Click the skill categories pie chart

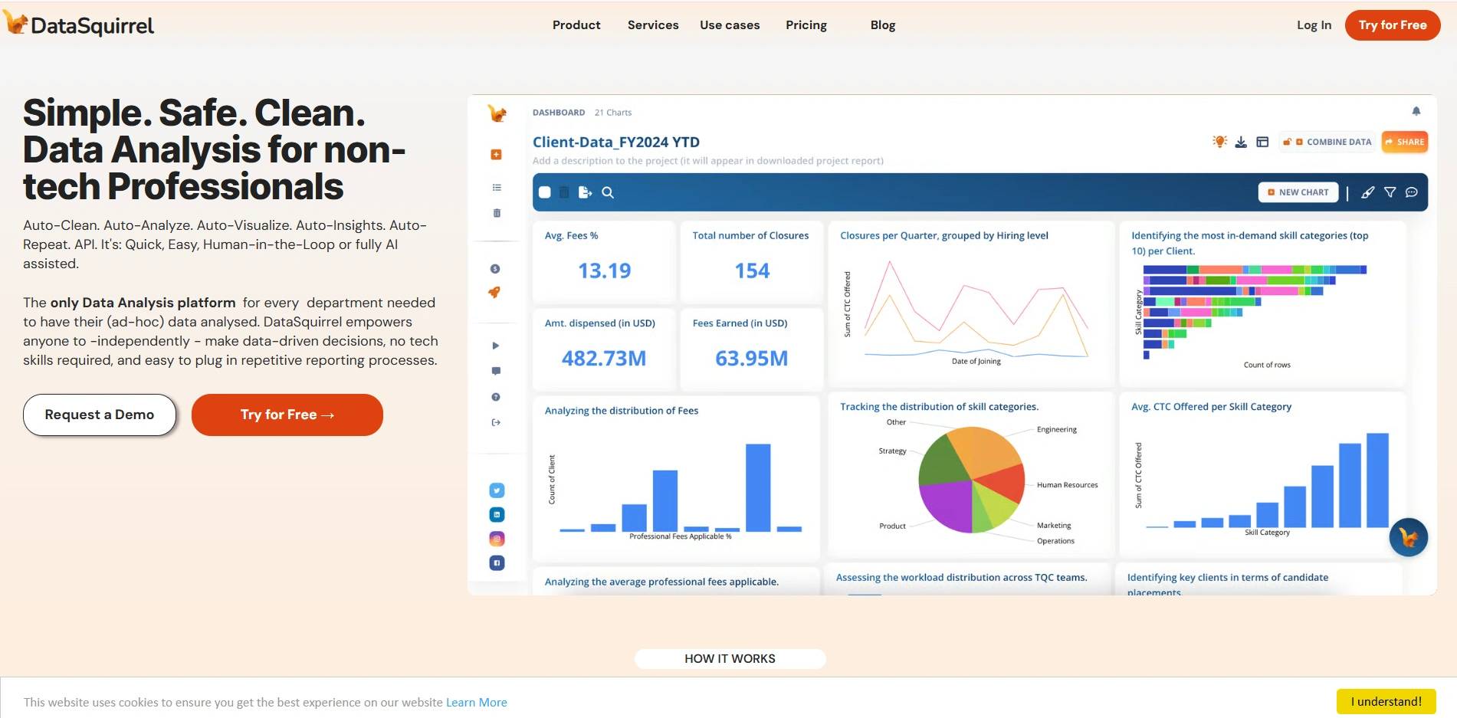[x=971, y=480]
